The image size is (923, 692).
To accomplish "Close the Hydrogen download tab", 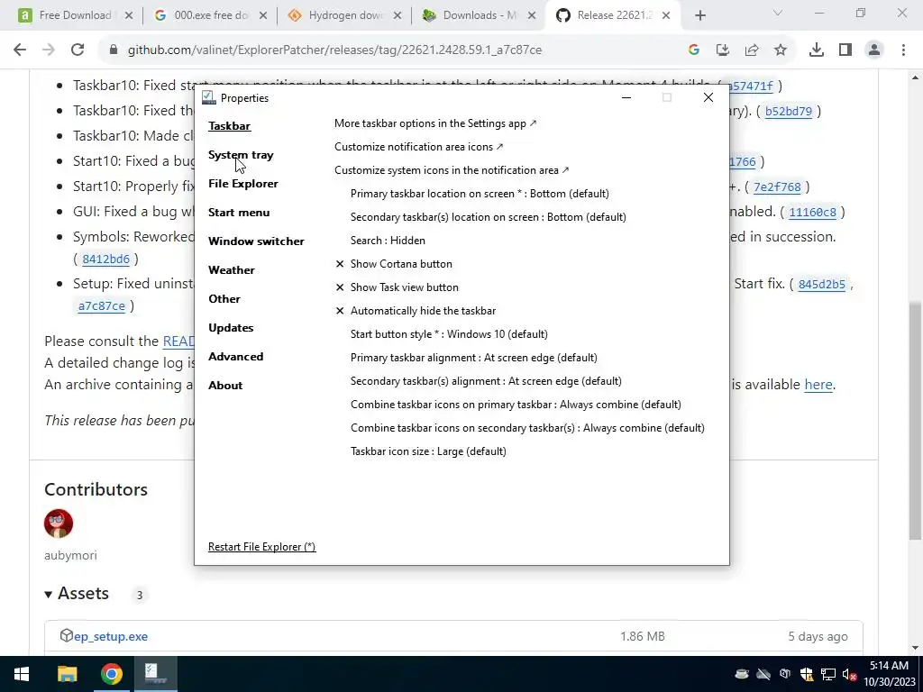I will [398, 16].
